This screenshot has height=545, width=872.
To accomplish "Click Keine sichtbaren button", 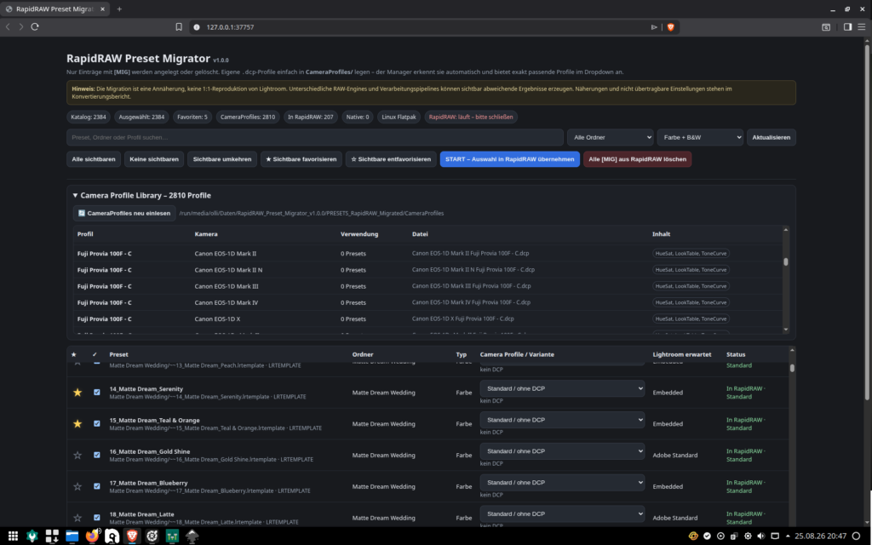I will 154,159.
